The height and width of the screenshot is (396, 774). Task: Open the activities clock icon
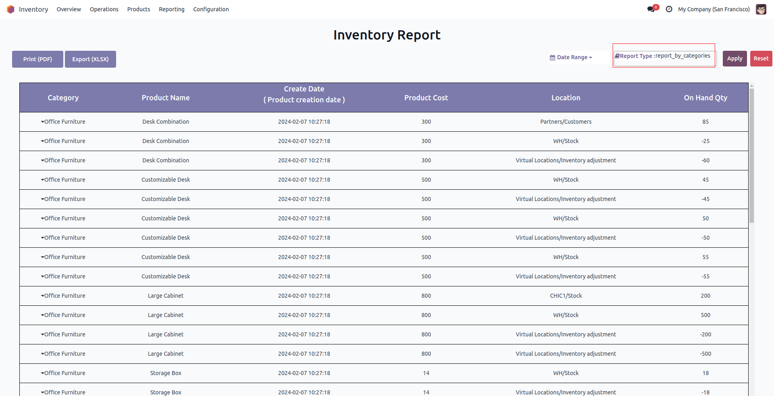point(669,9)
